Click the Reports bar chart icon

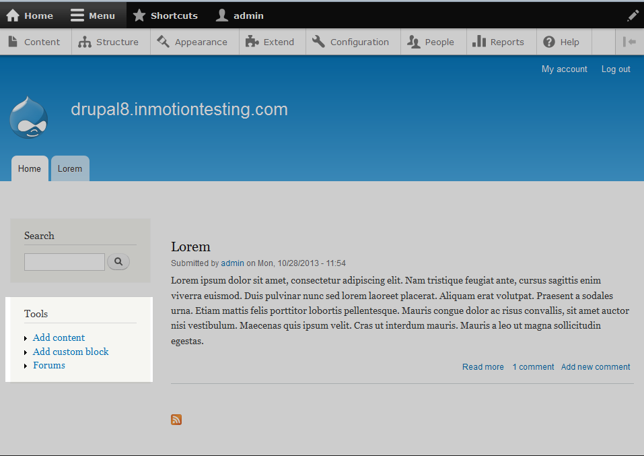[479, 41]
